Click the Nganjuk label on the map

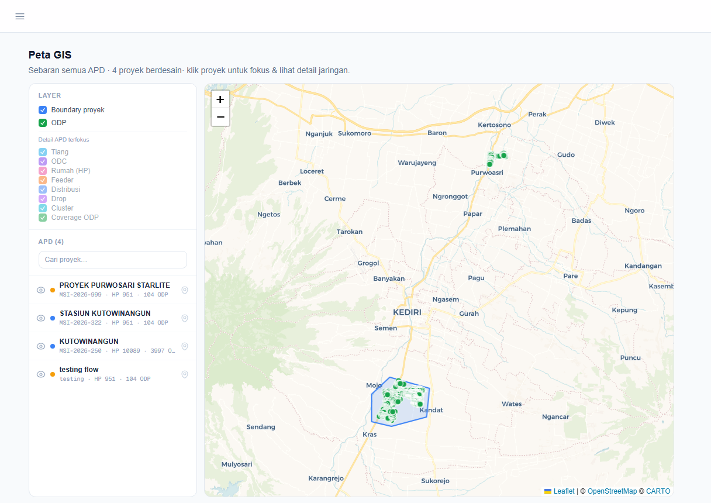click(319, 134)
